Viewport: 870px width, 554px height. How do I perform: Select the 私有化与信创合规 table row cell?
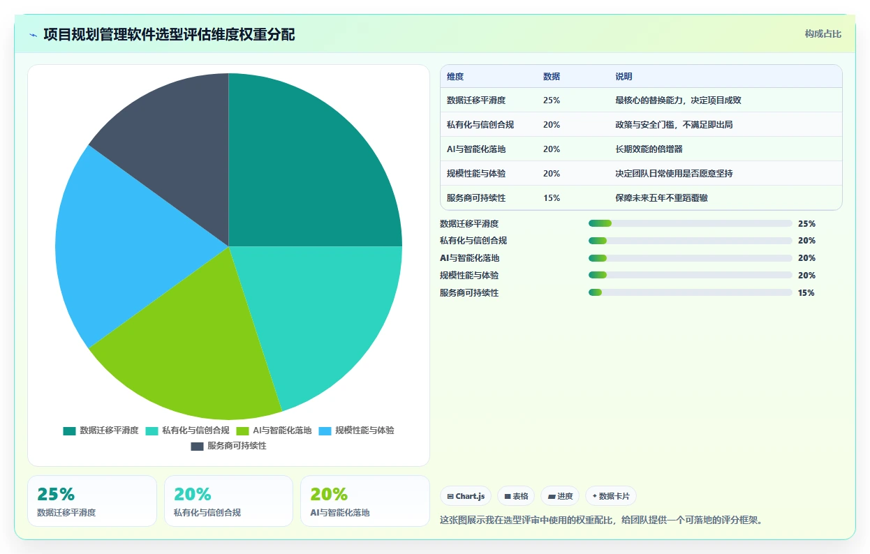[480, 125]
